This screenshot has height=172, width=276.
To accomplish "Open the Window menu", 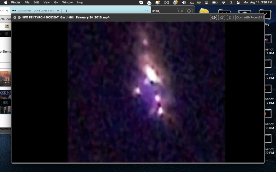I will coord(68,2).
